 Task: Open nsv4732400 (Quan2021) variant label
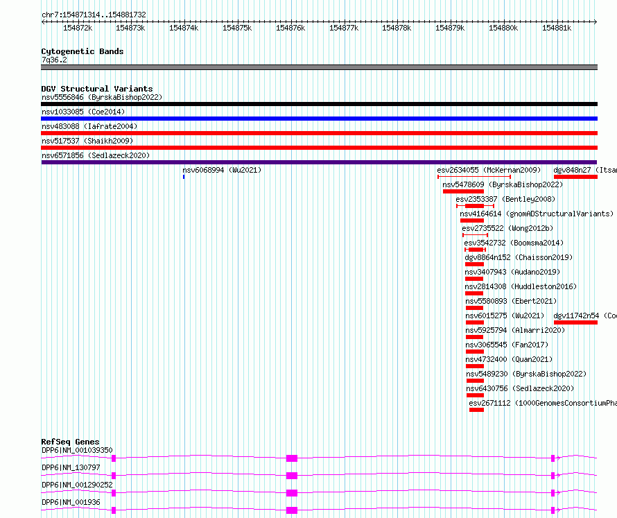pyautogui.click(x=509, y=359)
